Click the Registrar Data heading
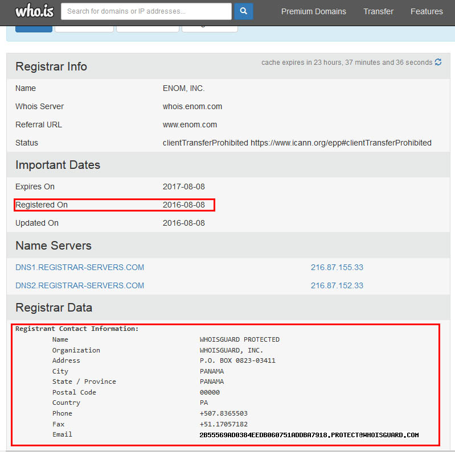The image size is (455, 452). point(54,308)
